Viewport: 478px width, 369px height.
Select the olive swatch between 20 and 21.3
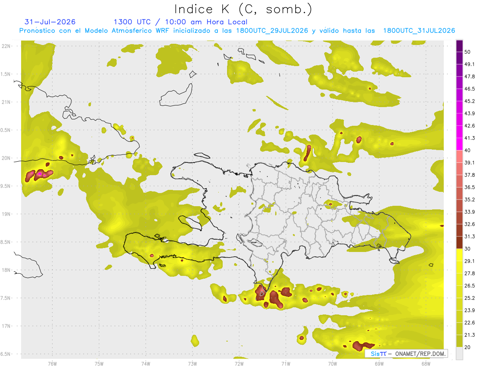tap(460, 341)
